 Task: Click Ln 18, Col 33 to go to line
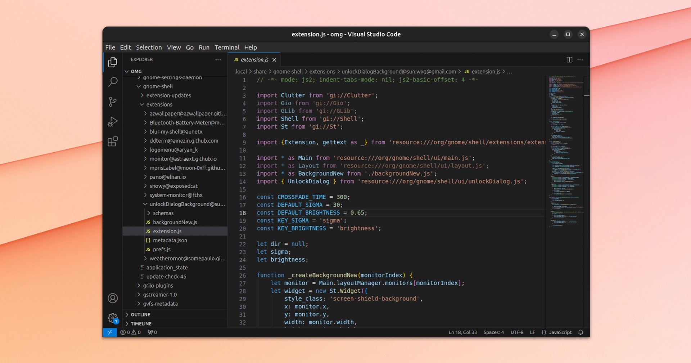point(462,332)
